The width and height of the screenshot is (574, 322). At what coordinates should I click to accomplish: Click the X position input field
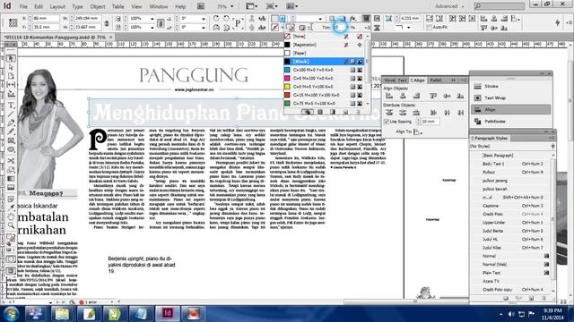coord(46,18)
